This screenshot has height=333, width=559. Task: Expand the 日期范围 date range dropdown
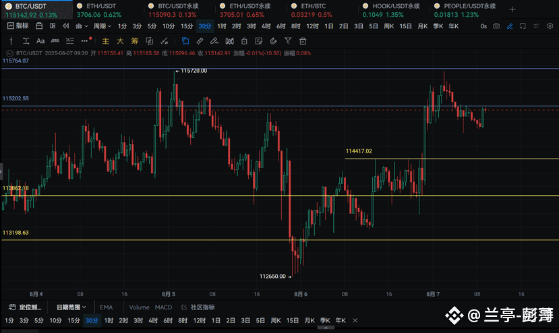click(71, 307)
